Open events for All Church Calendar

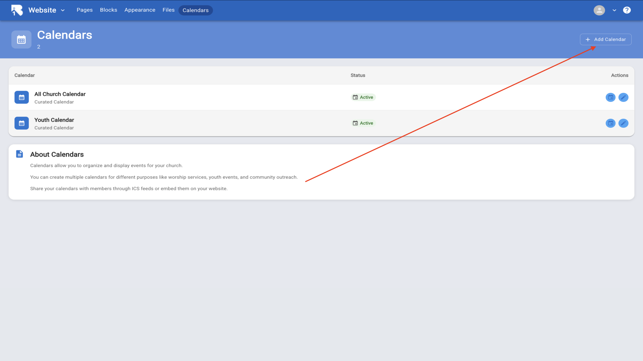(x=611, y=97)
